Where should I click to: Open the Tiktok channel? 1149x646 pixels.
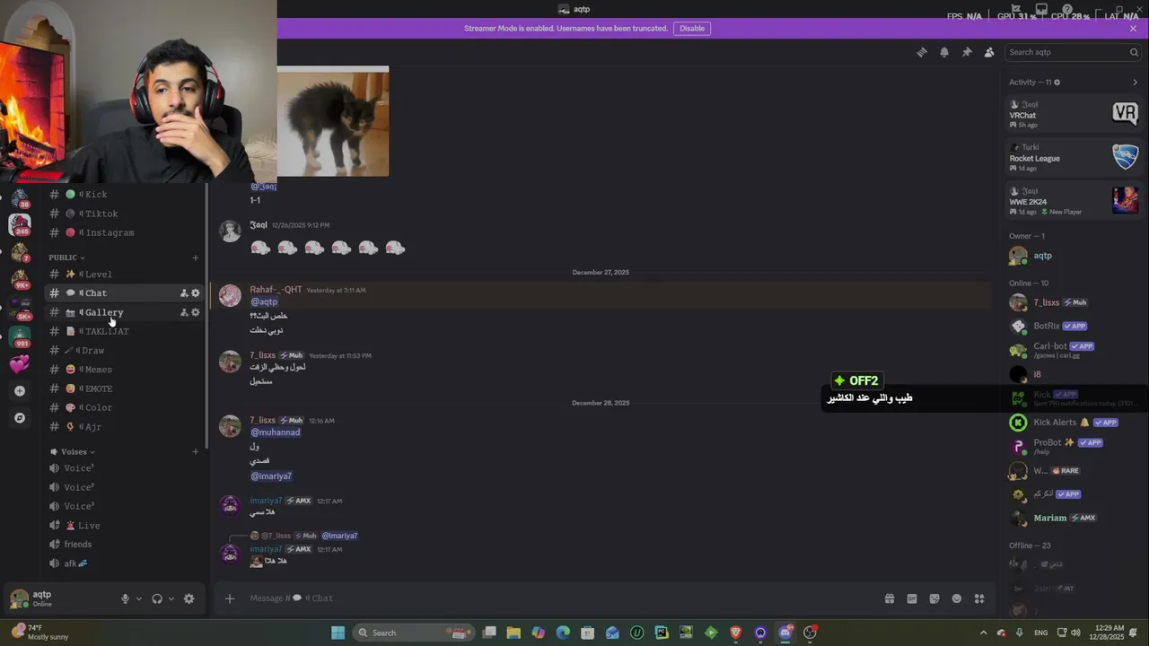(x=125, y=214)
